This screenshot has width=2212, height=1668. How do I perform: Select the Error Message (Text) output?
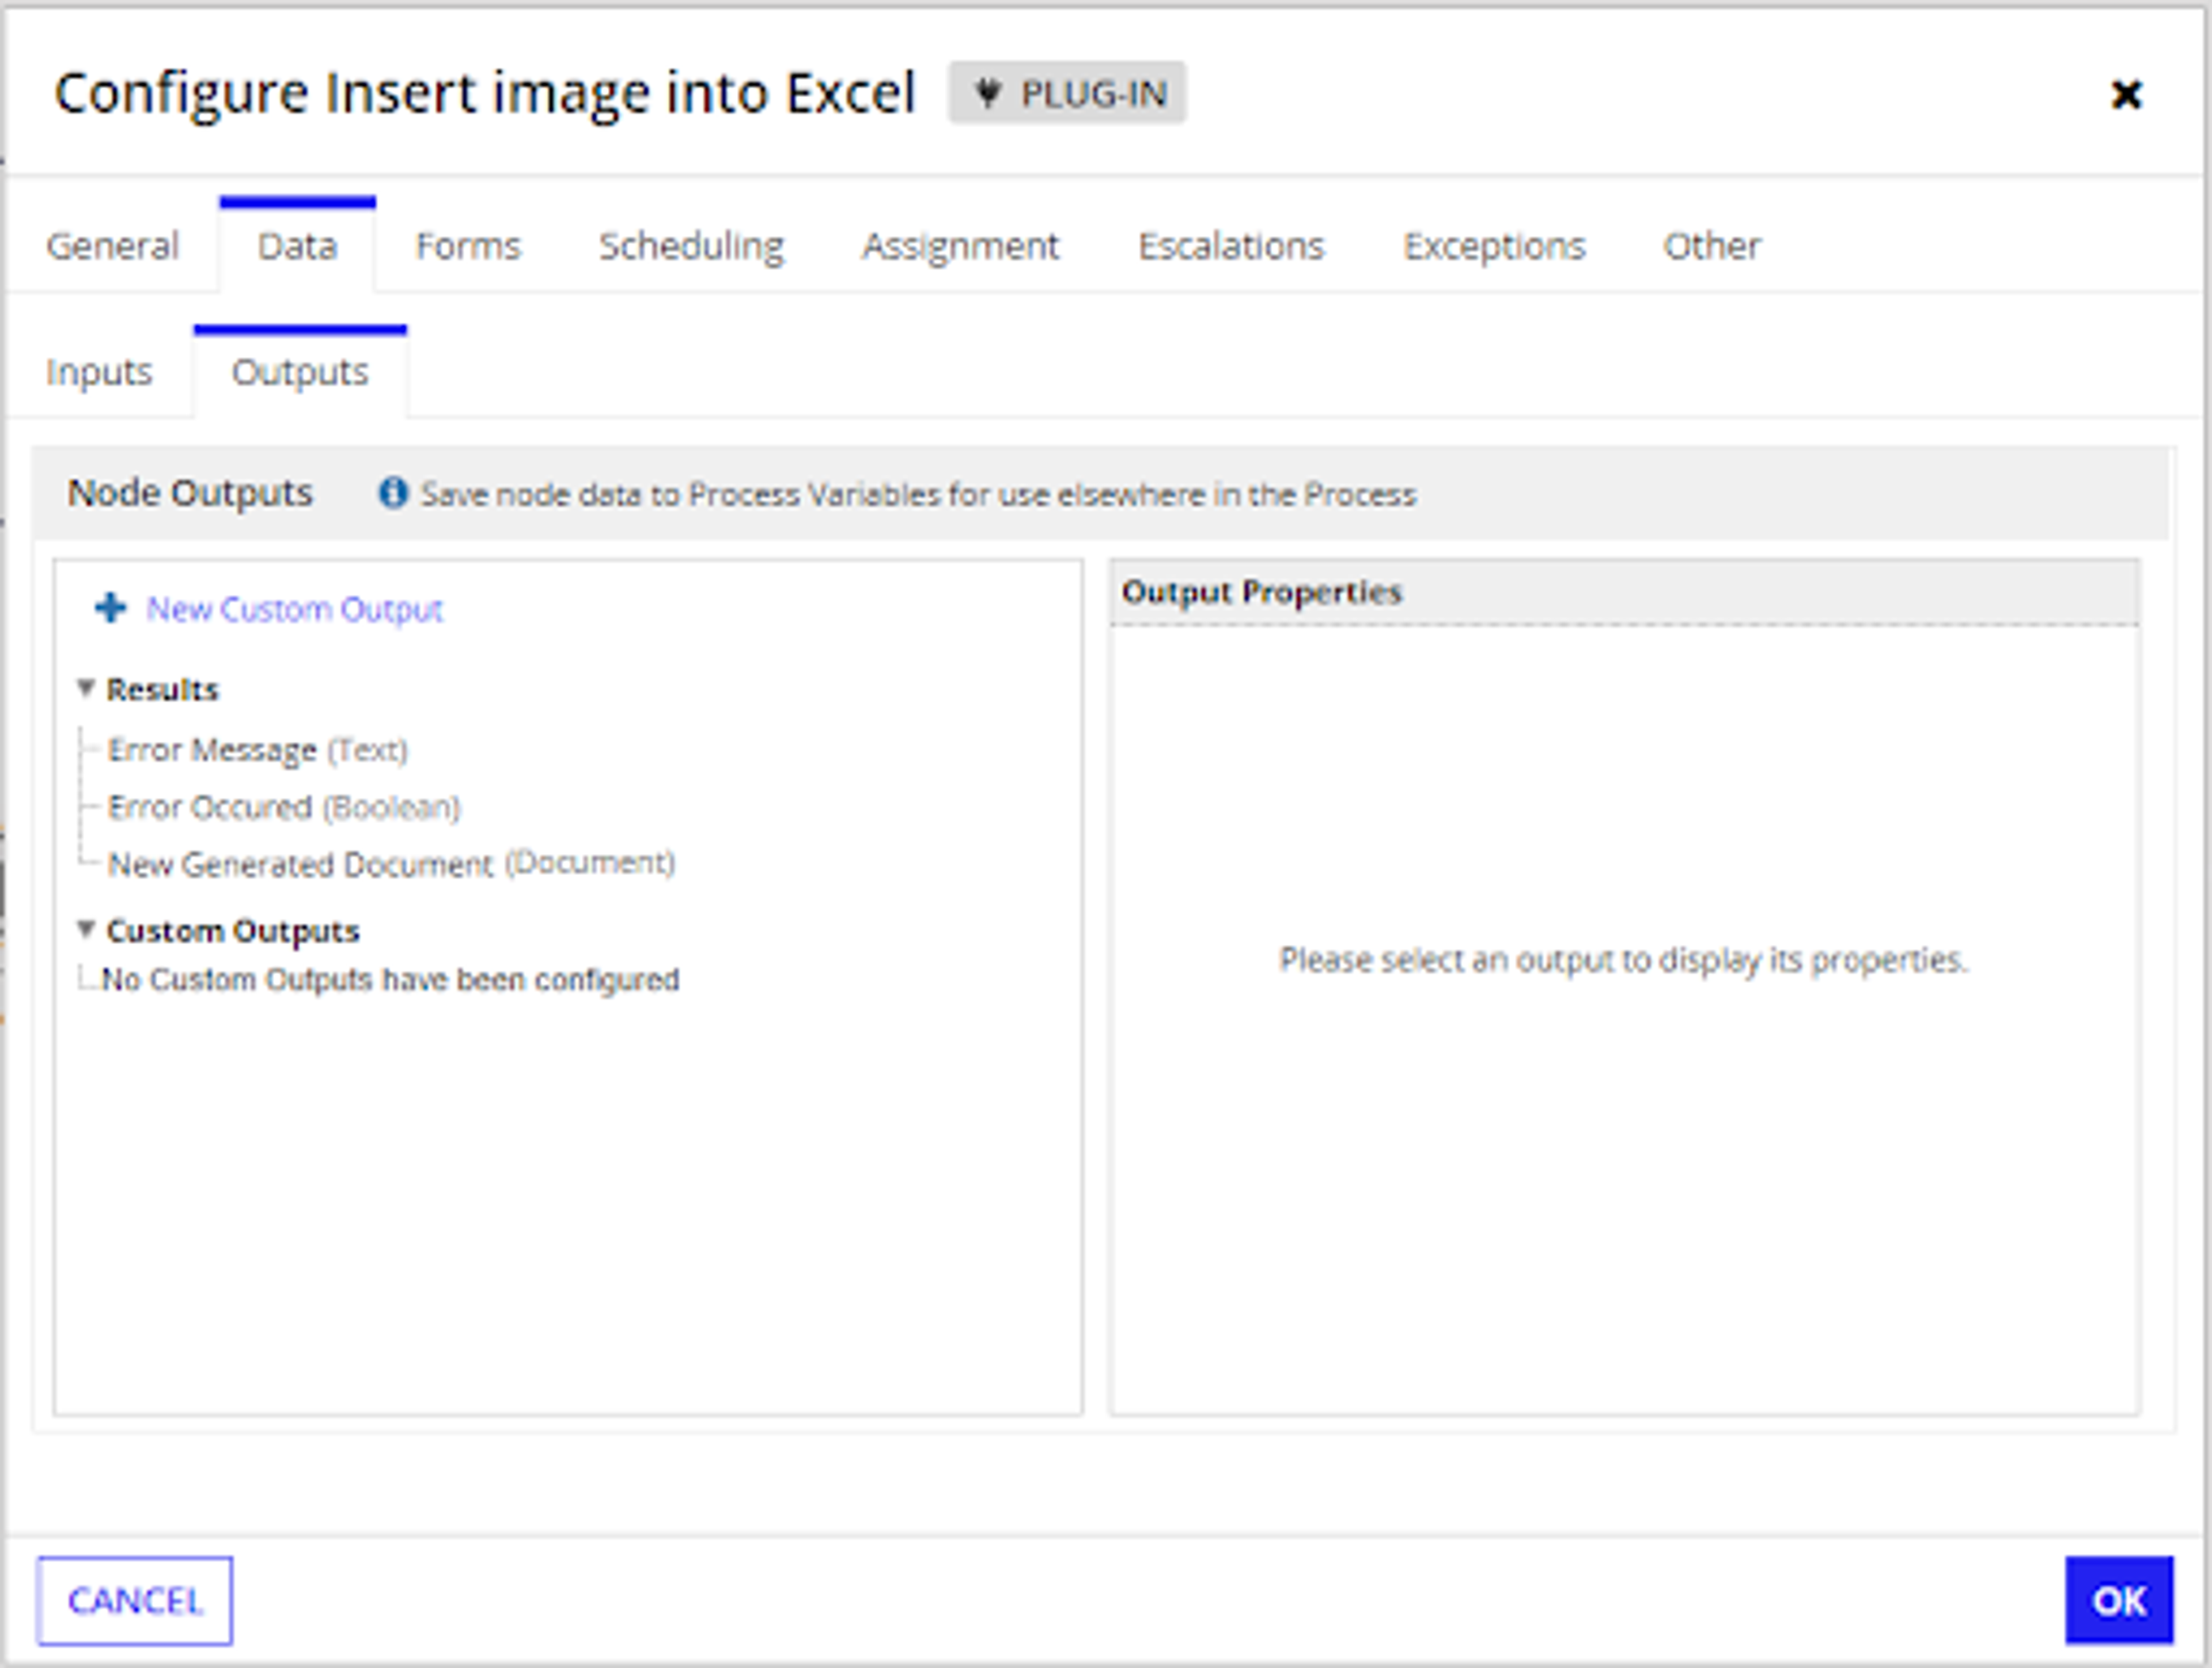(x=258, y=750)
